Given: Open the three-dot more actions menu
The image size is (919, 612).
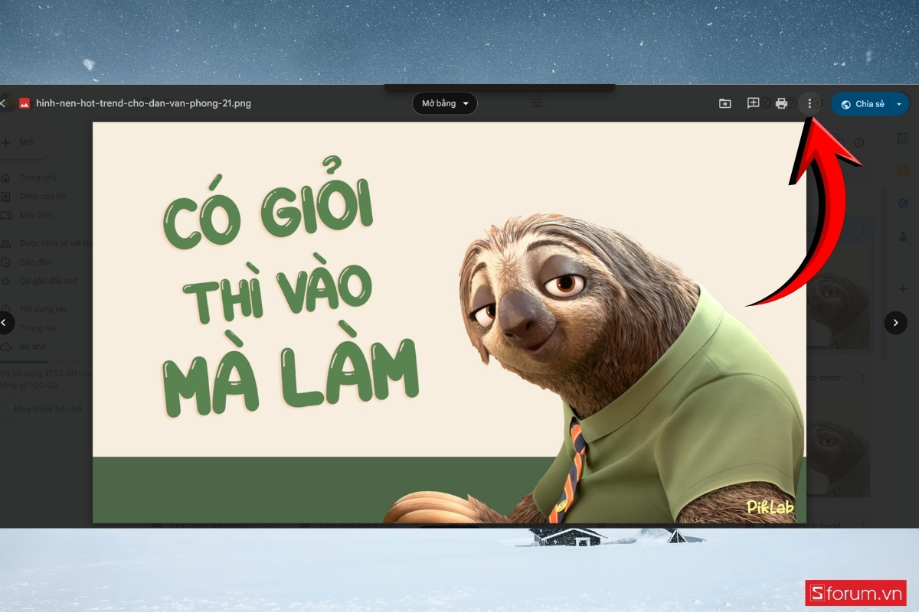Looking at the screenshot, I should (809, 103).
